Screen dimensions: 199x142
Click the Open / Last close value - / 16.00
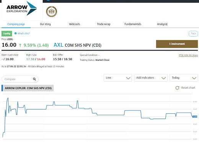coord(8,59)
